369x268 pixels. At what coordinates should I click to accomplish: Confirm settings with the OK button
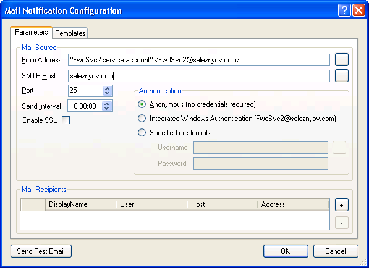pos(286,251)
